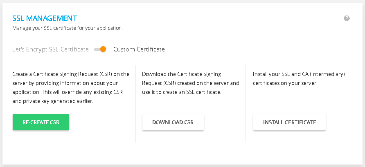This screenshot has height=167, width=365.
Task: Click the 'Download the Certificate Signing' paragraph
Action: (191, 83)
